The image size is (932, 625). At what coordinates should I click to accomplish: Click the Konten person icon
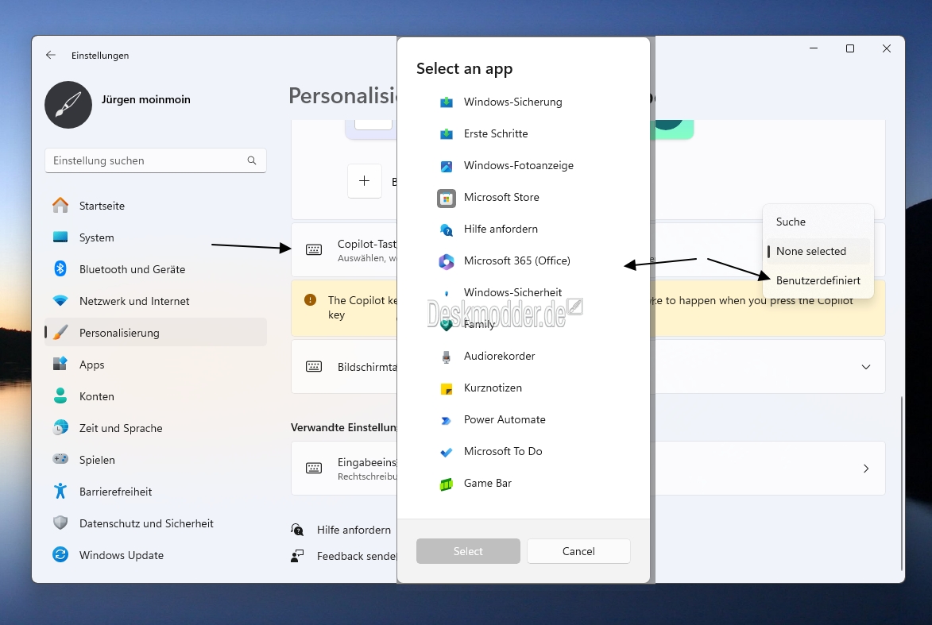click(x=60, y=395)
